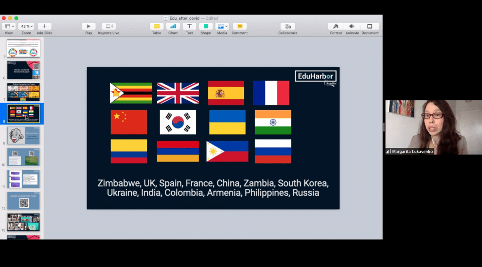This screenshot has width=482, height=267.
Task: Show the Document inspector panel
Action: click(x=370, y=26)
